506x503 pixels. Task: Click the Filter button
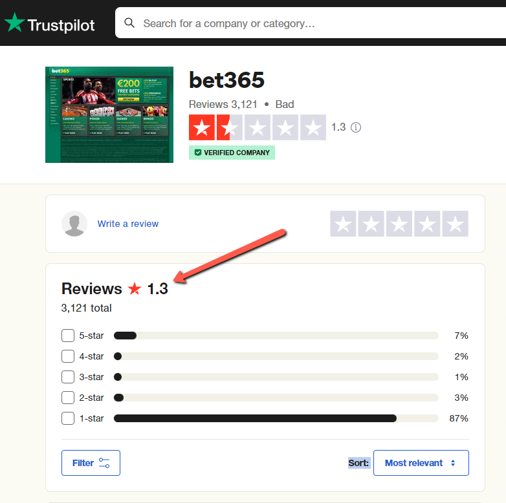tap(91, 463)
